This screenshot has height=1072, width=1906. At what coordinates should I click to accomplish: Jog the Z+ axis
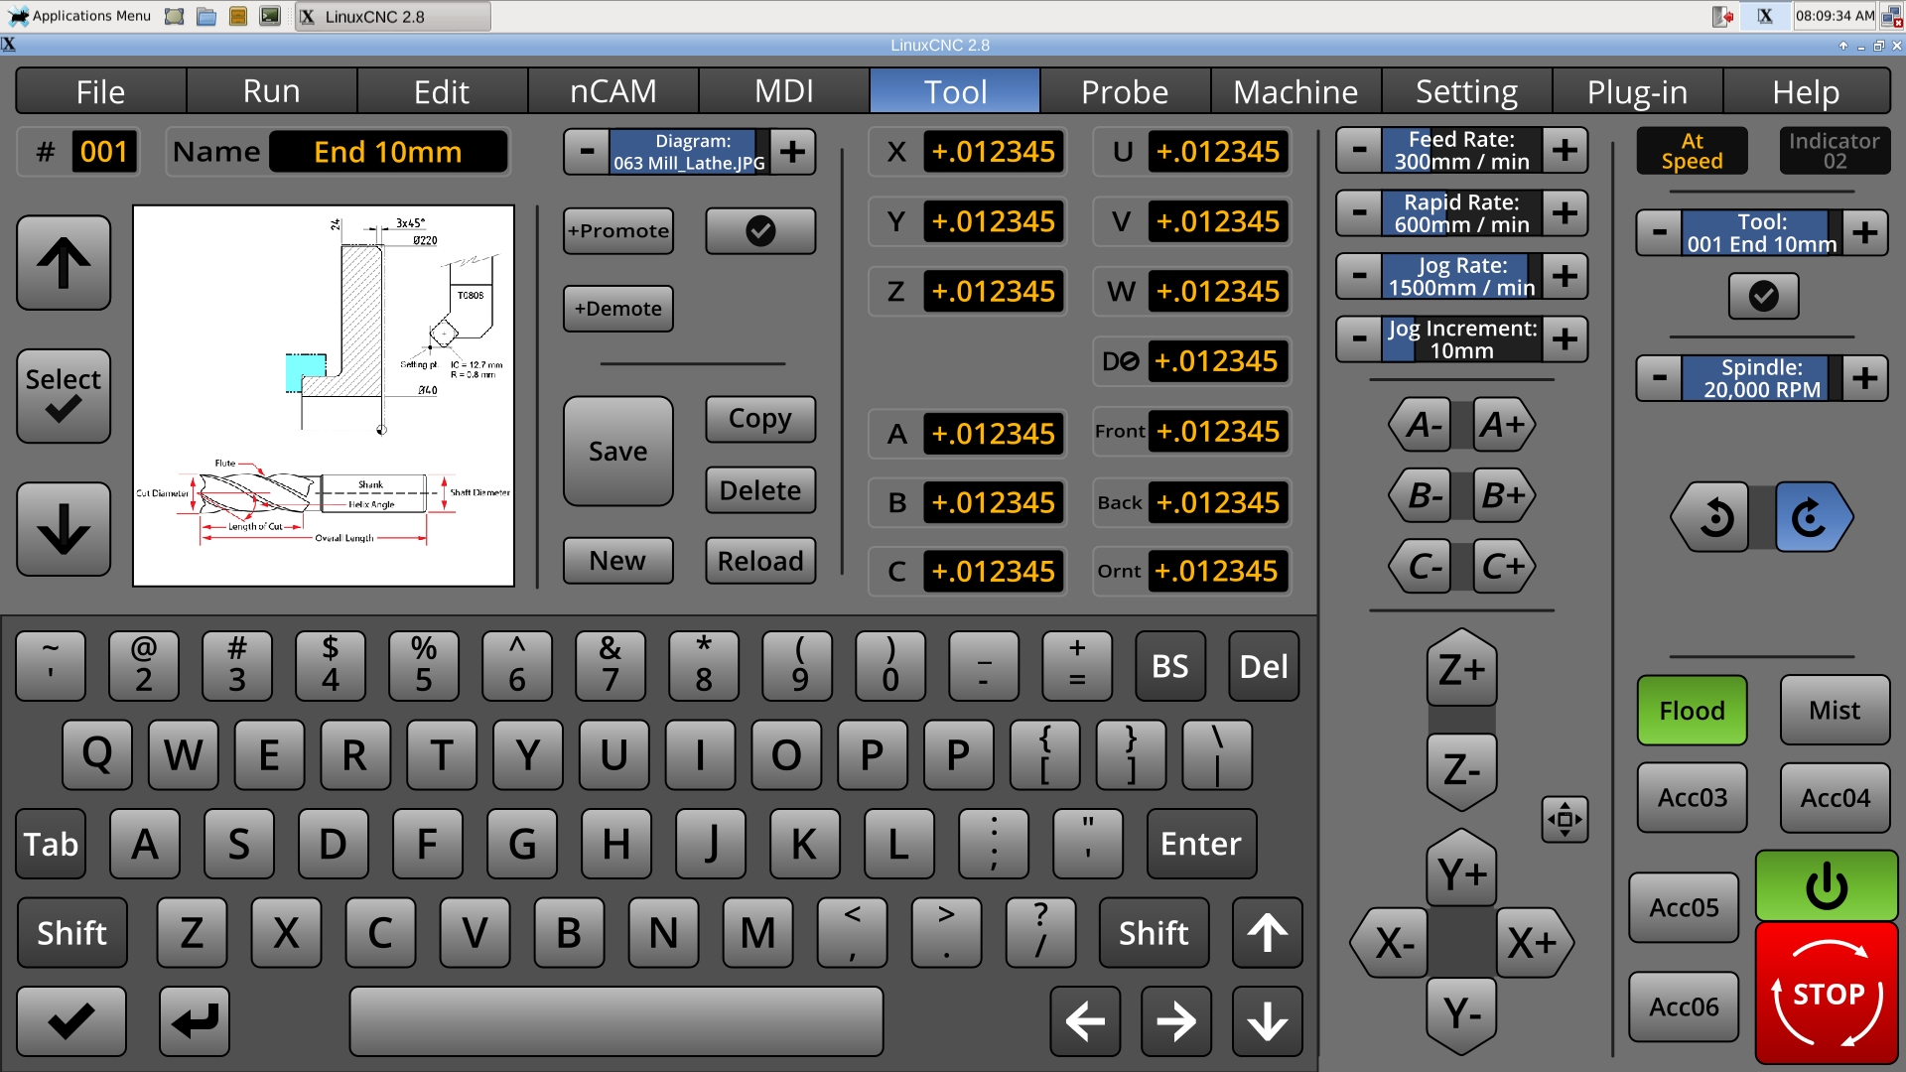[1461, 669]
